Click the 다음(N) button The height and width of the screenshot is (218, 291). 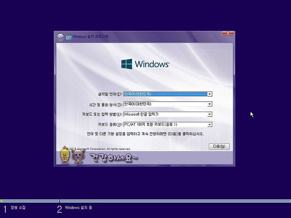(219, 146)
